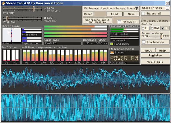Enable the FM RDS TA checkbox
The height and width of the screenshot is (123, 171).
pyautogui.click(x=119, y=22)
